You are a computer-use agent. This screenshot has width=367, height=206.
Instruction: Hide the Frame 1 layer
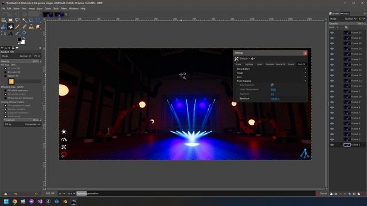coord(332,145)
